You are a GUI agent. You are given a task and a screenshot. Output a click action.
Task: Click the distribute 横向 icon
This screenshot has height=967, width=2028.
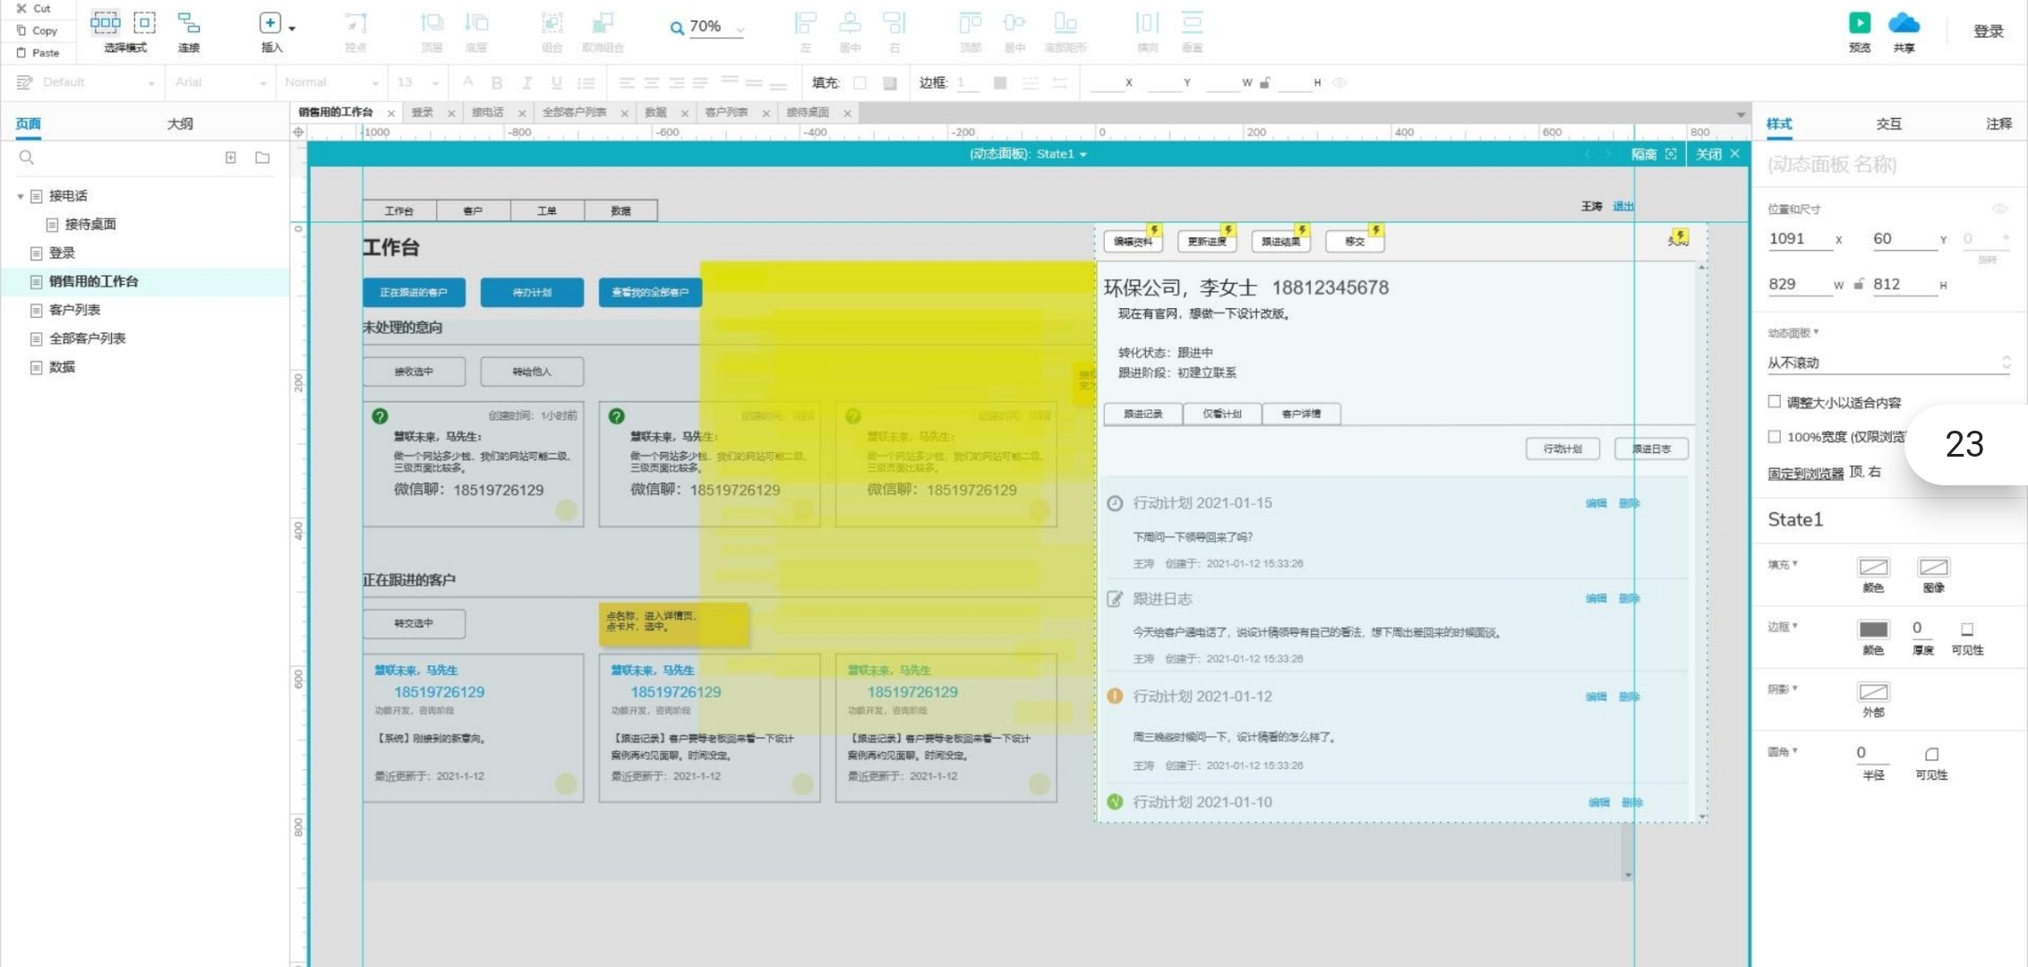(x=1147, y=23)
